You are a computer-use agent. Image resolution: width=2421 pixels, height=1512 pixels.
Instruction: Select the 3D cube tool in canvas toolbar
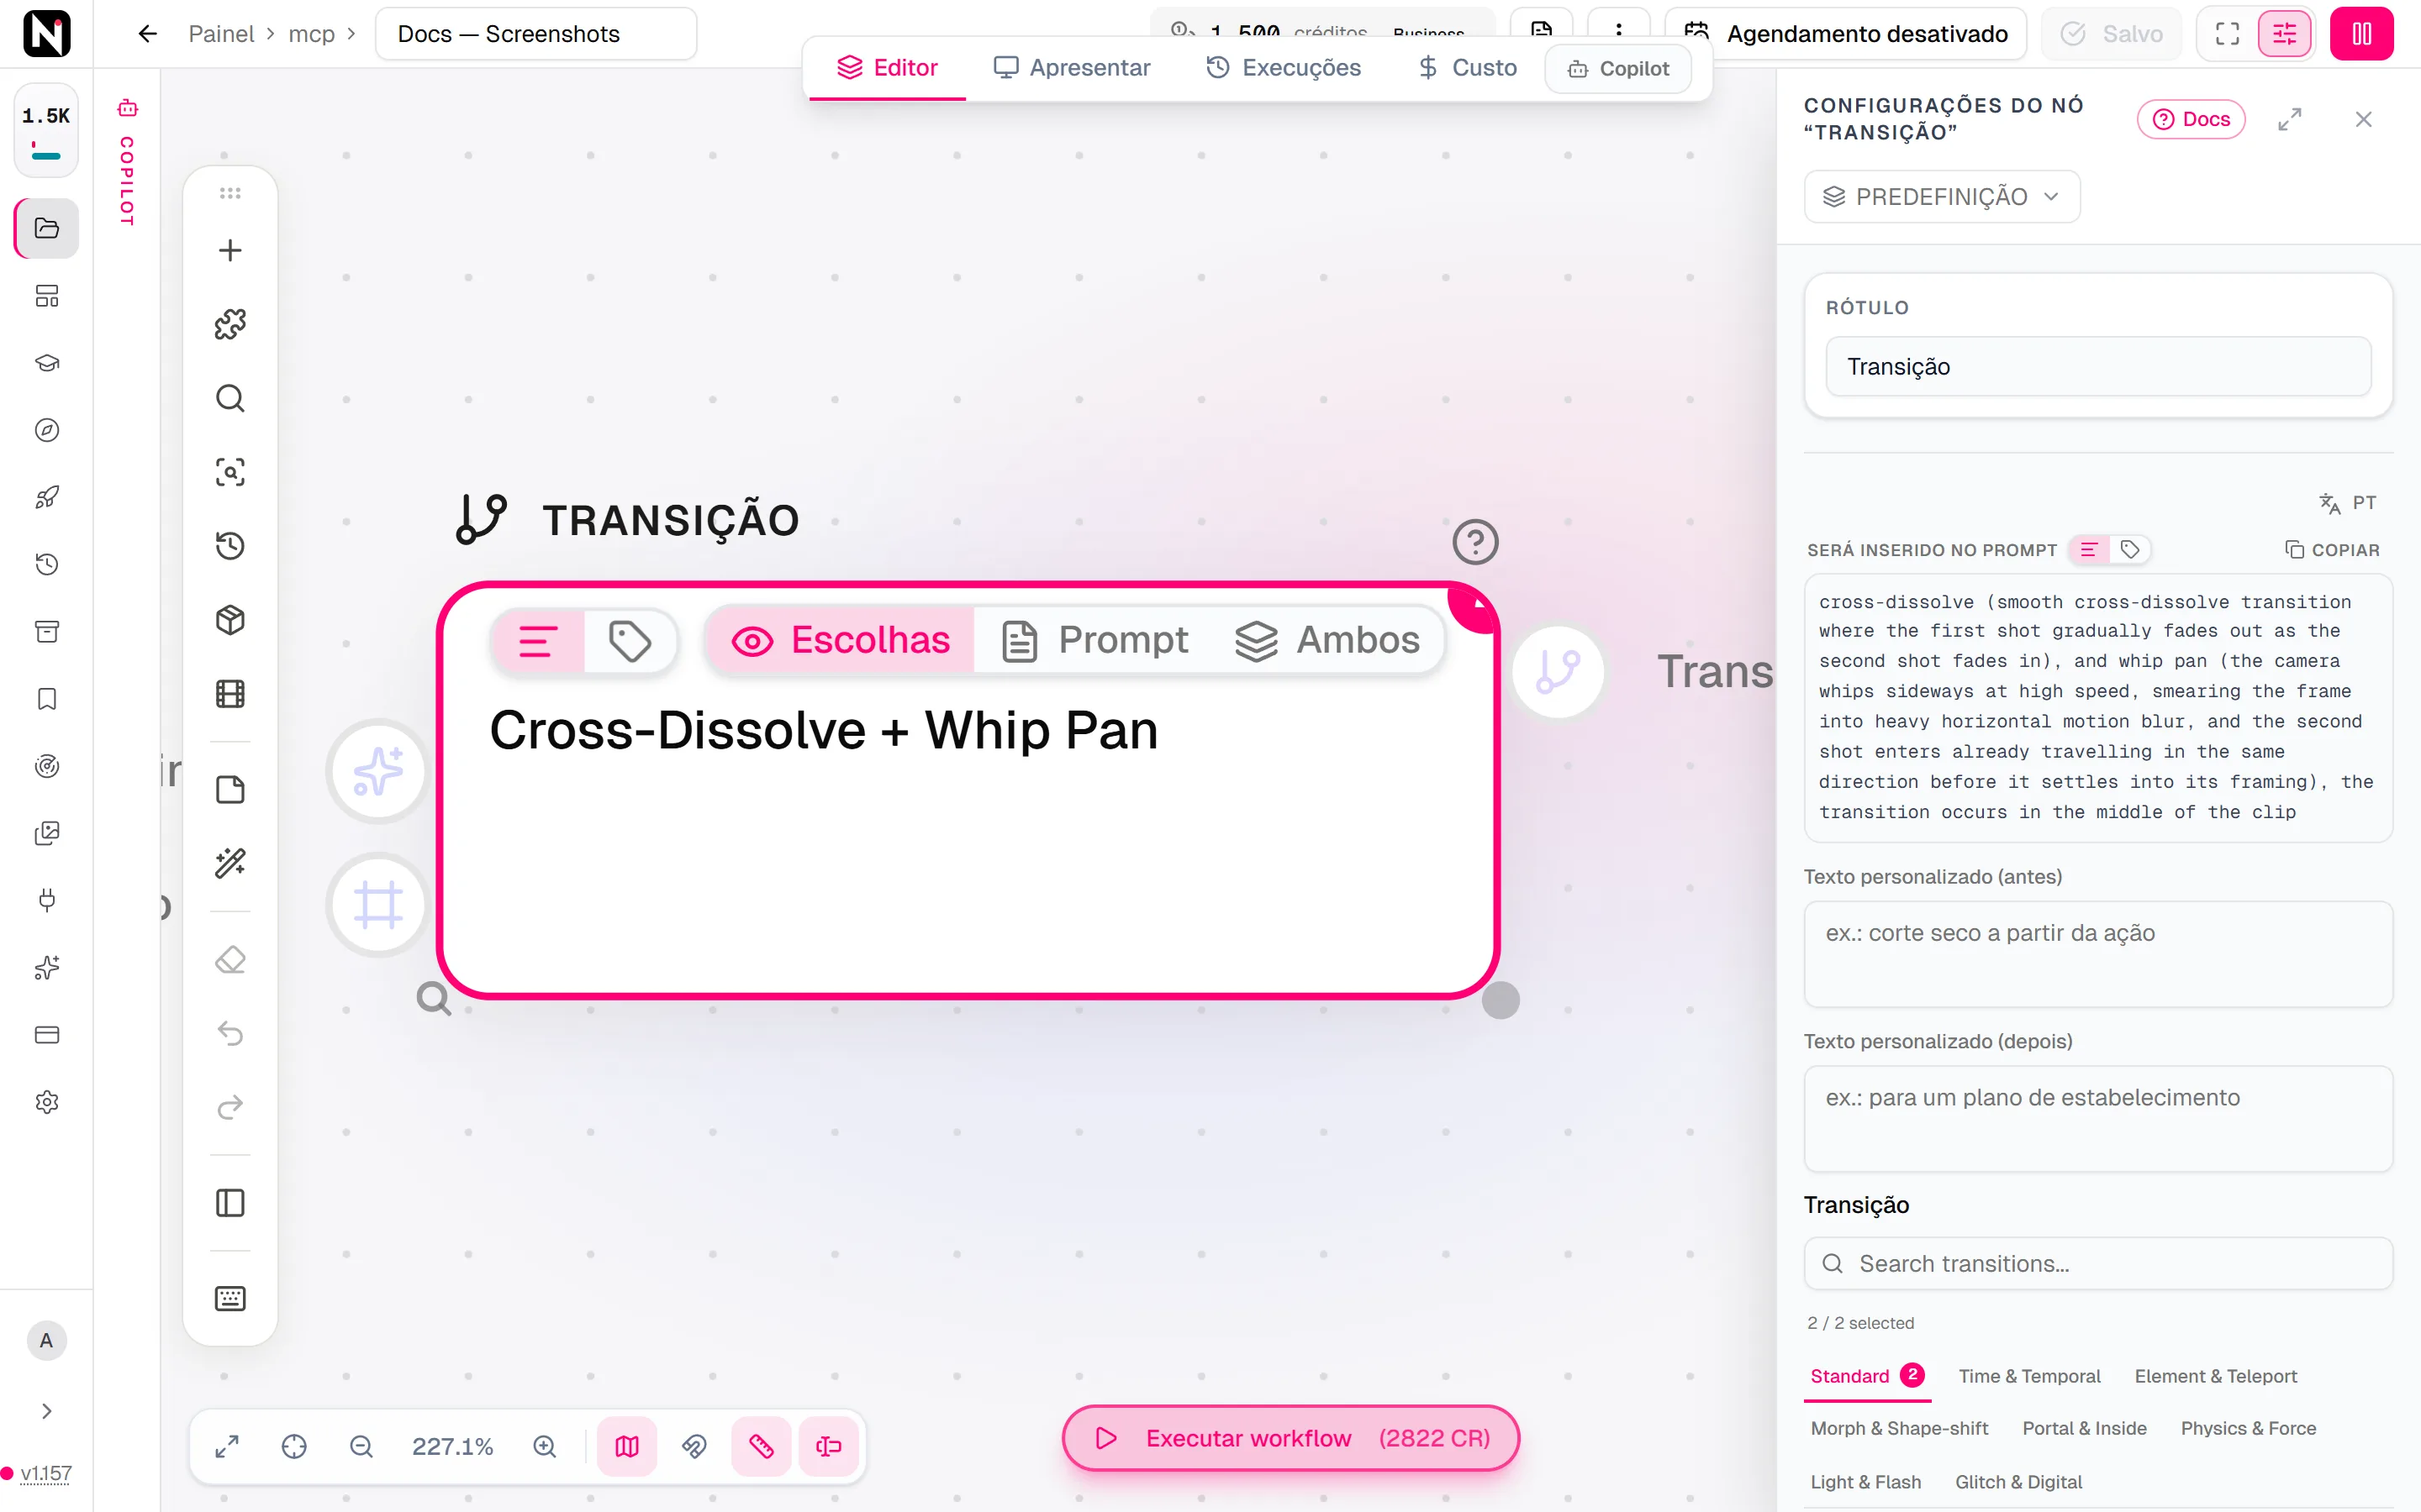pyautogui.click(x=230, y=620)
